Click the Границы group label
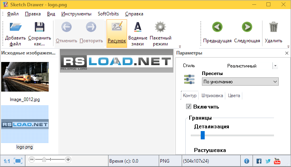The image size is (291, 167). coord(200,118)
